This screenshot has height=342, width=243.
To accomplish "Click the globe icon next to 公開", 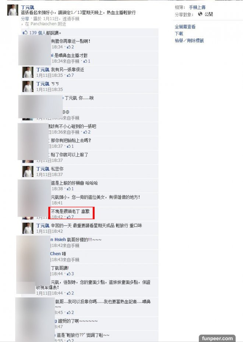I will (200, 14).
